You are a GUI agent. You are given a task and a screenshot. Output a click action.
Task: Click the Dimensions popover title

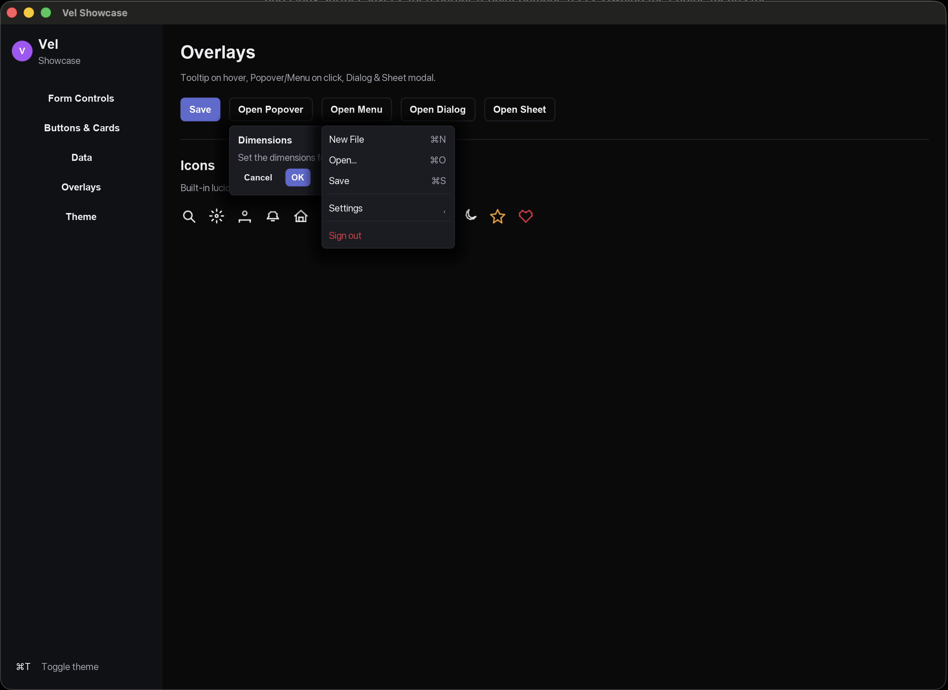[265, 141]
